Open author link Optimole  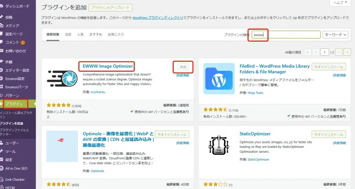coord(97,171)
